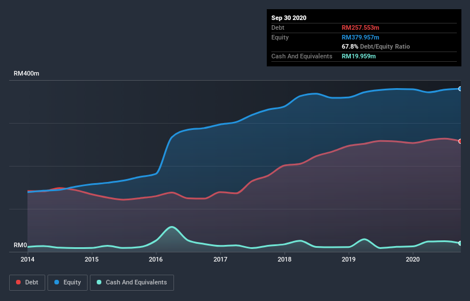Toggle the Cash And Equivalents legend button

click(x=132, y=283)
